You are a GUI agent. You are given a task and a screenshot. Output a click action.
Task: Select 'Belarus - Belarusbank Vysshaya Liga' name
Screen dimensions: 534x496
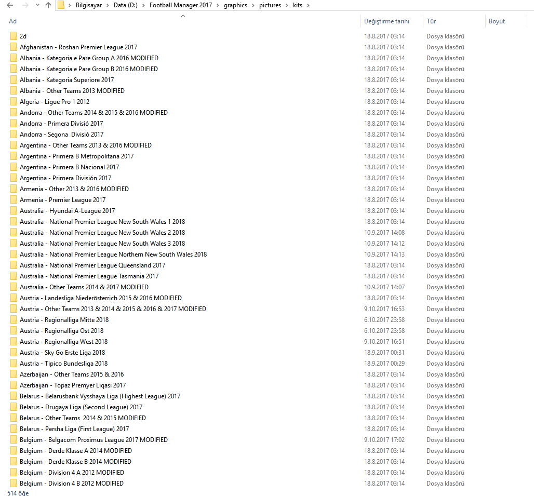100,396
